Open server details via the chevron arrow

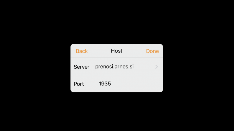point(156,67)
